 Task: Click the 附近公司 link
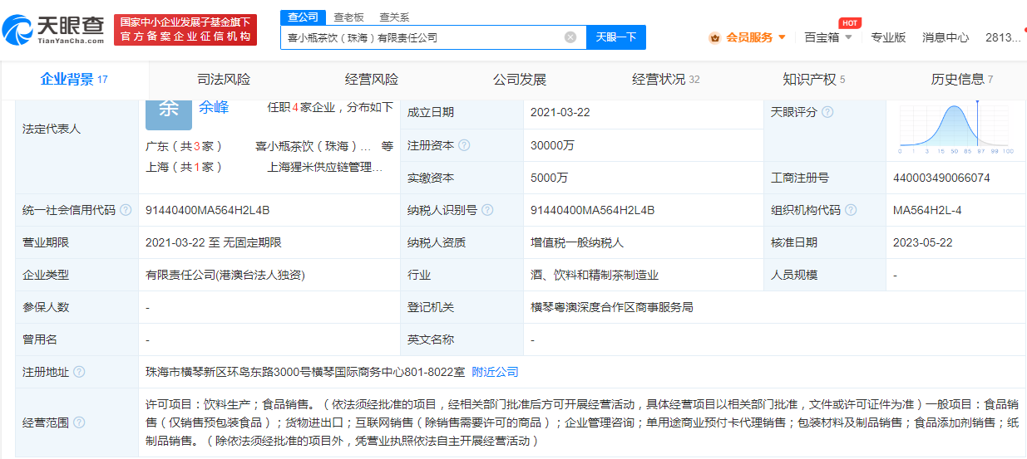coord(495,372)
